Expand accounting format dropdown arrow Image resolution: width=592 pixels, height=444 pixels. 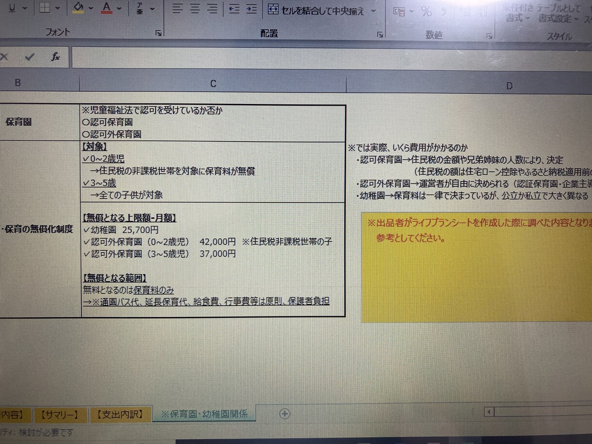[x=411, y=12]
